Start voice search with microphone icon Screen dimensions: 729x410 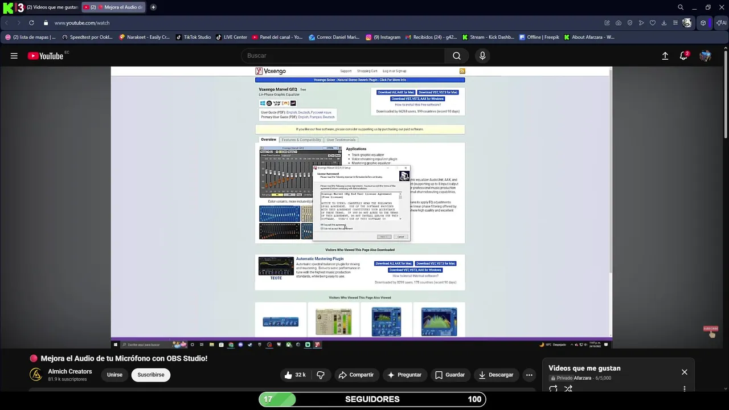[x=482, y=56]
